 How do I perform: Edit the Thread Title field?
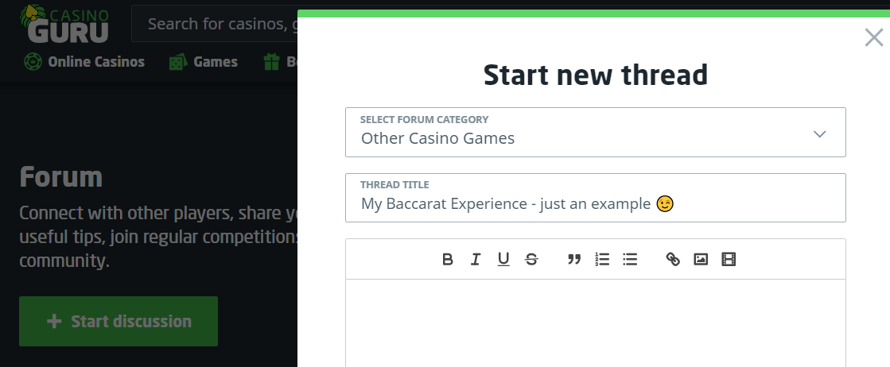click(x=595, y=204)
